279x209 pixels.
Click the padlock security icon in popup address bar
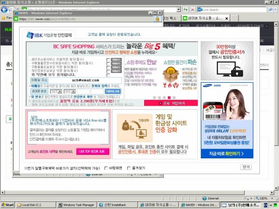tap(157, 19)
